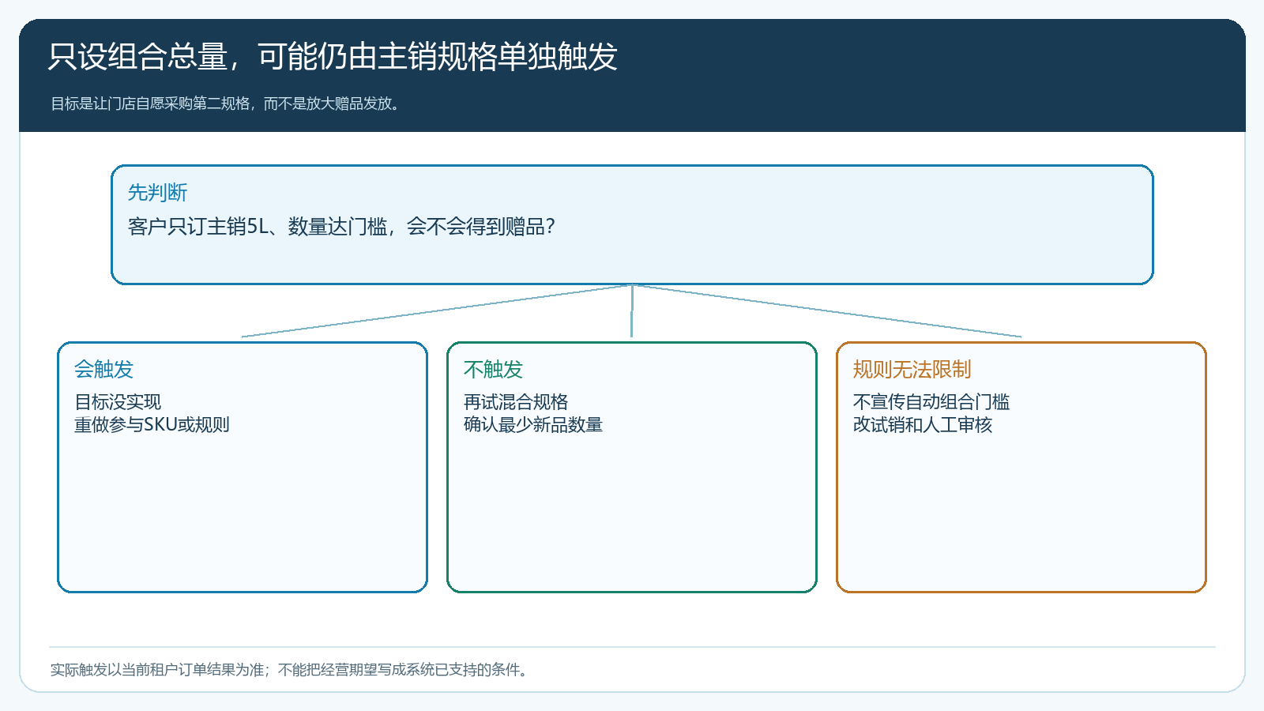Select the text 再试混合规格

(x=516, y=402)
